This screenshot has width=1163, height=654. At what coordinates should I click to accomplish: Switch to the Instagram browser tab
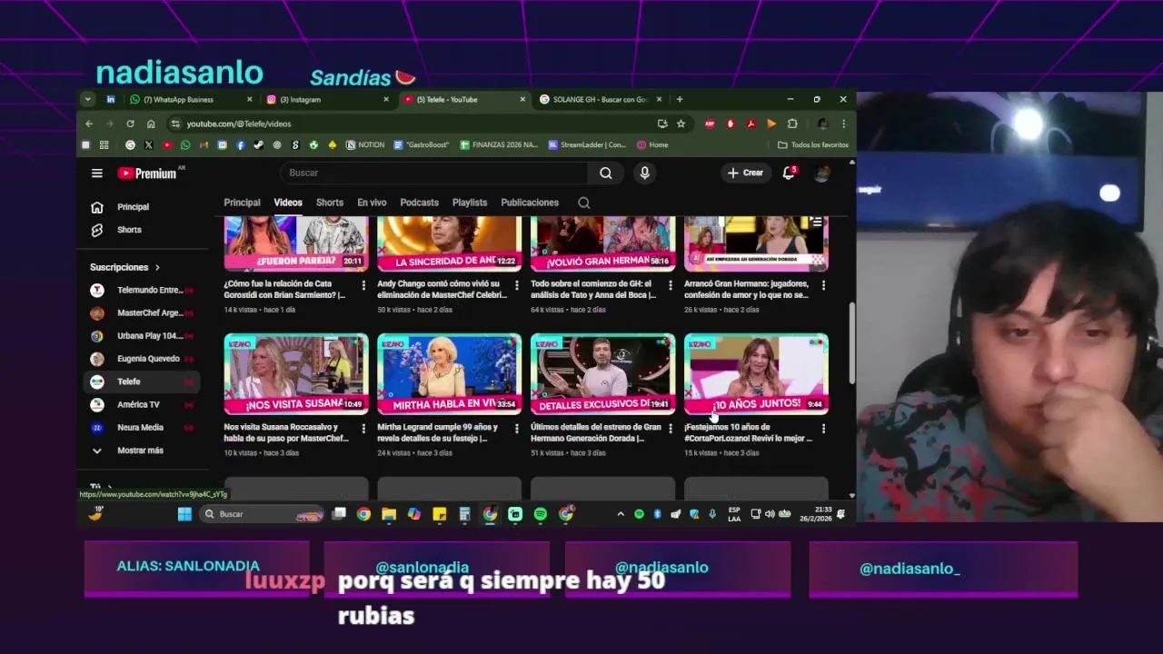[327, 99]
